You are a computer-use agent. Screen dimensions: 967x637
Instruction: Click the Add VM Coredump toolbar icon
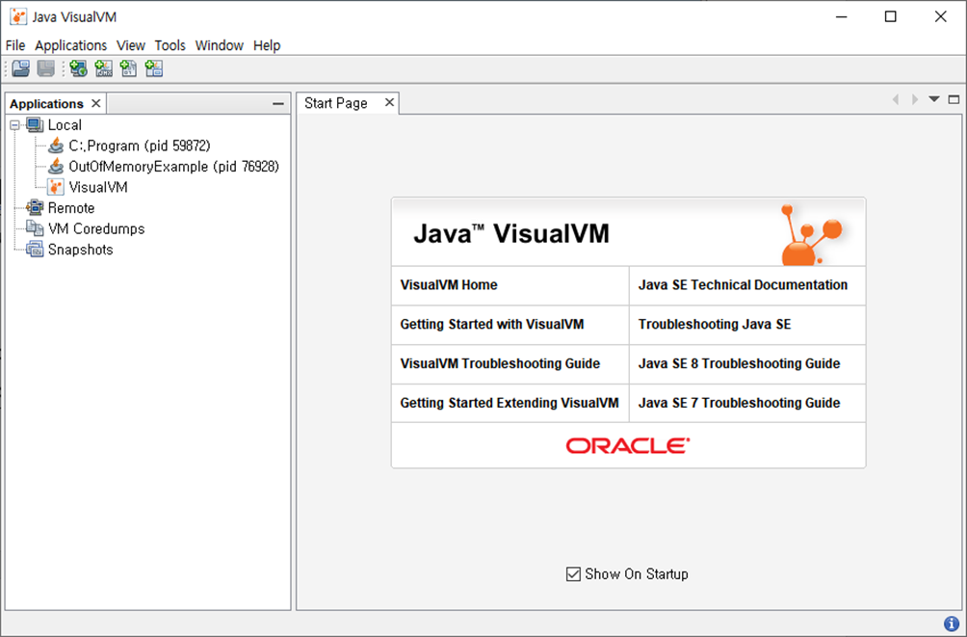tap(128, 68)
